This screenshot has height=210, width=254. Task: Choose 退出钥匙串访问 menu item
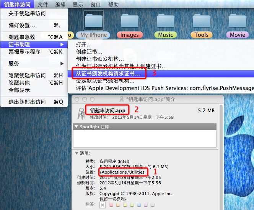(x=34, y=102)
